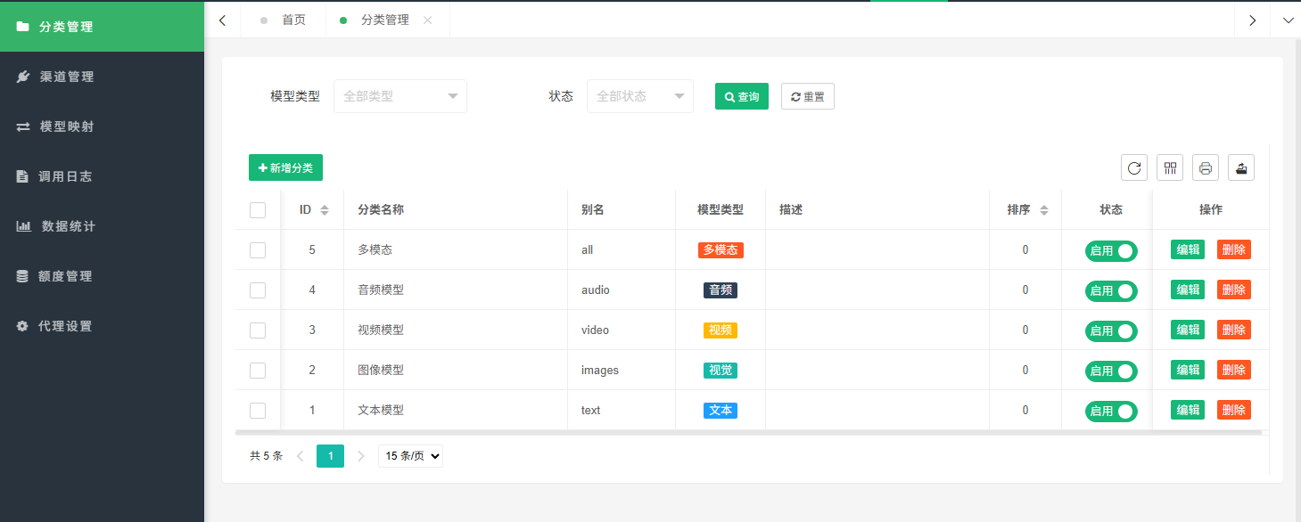Viewport: 1301px width, 522px height.
Task: Click the 渠道管理 plug icon
Action: click(x=23, y=77)
